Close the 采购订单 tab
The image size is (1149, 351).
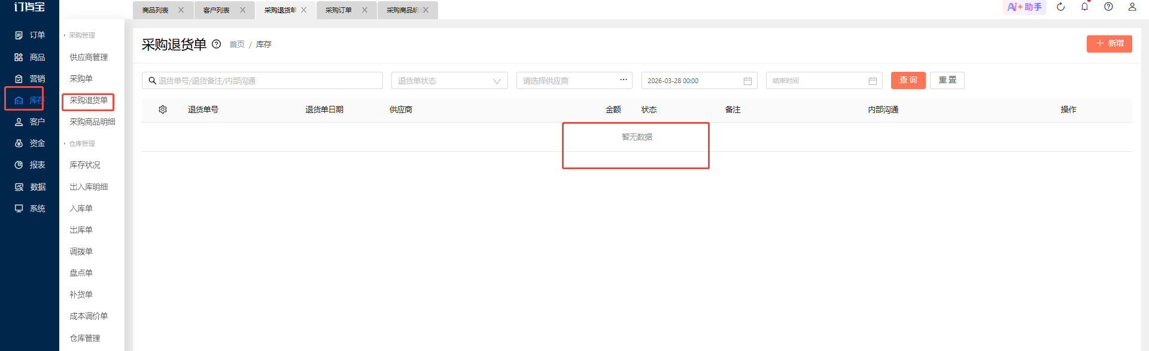coord(364,10)
